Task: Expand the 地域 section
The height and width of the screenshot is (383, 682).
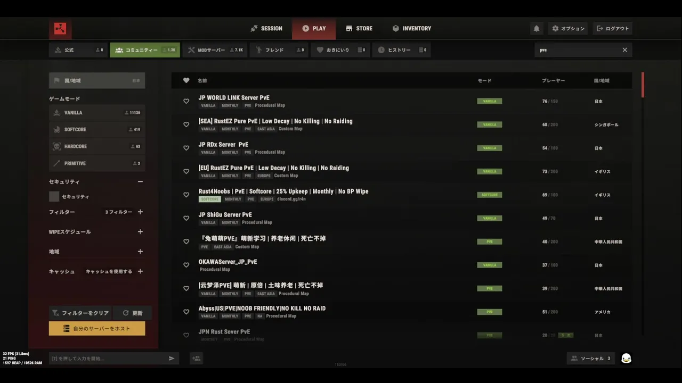Action: coord(140,252)
